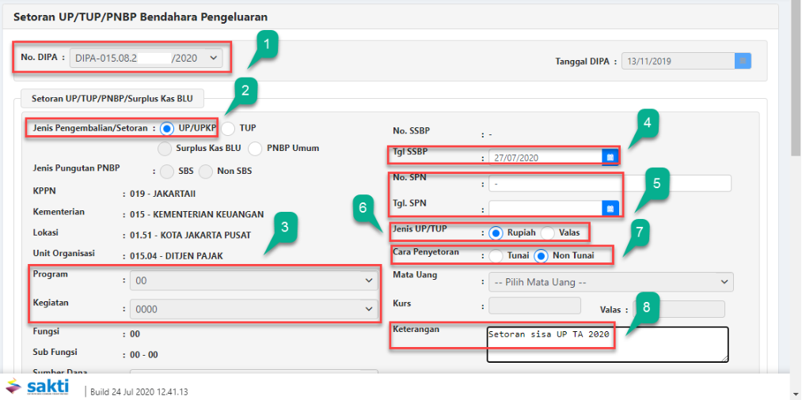Select the TUP radio option

(228, 128)
